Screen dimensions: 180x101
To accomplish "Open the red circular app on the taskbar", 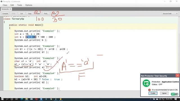I will (x=36, y=99).
